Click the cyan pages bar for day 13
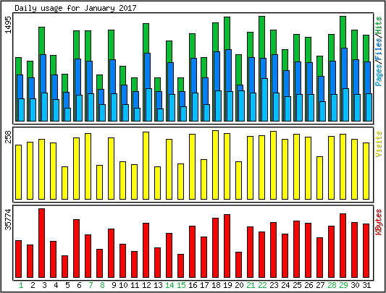The height and width of the screenshot is (293, 386). 160,115
